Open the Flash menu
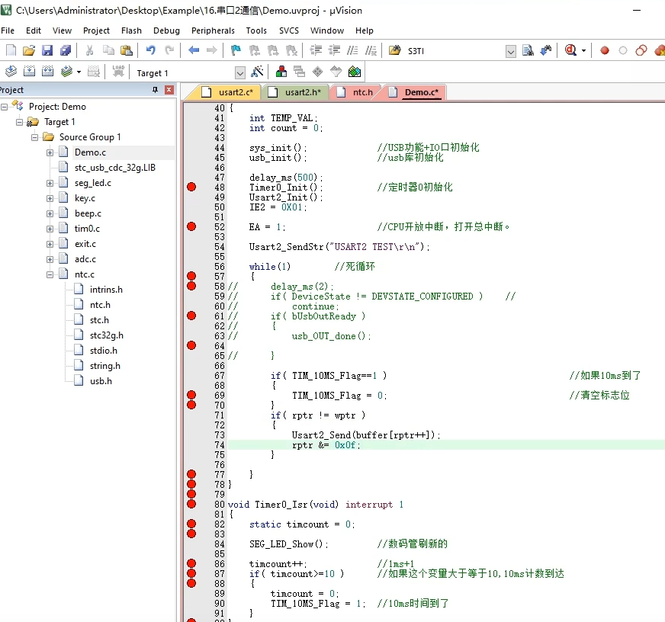This screenshot has height=622, width=665. click(x=131, y=30)
